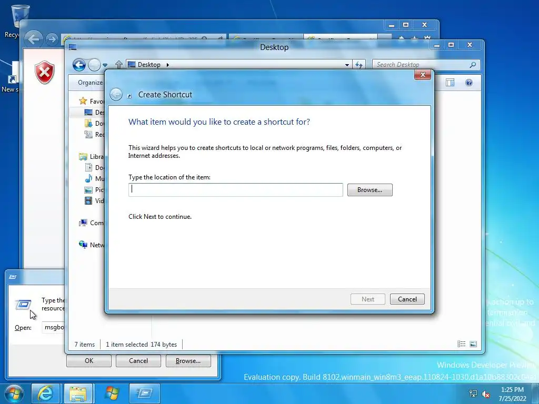This screenshot has width=539, height=404.
Task: Open the Organize menu in explorer
Action: coord(90,83)
